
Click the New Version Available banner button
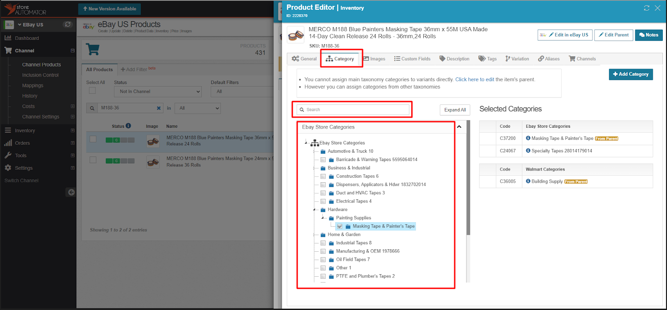coord(110,9)
